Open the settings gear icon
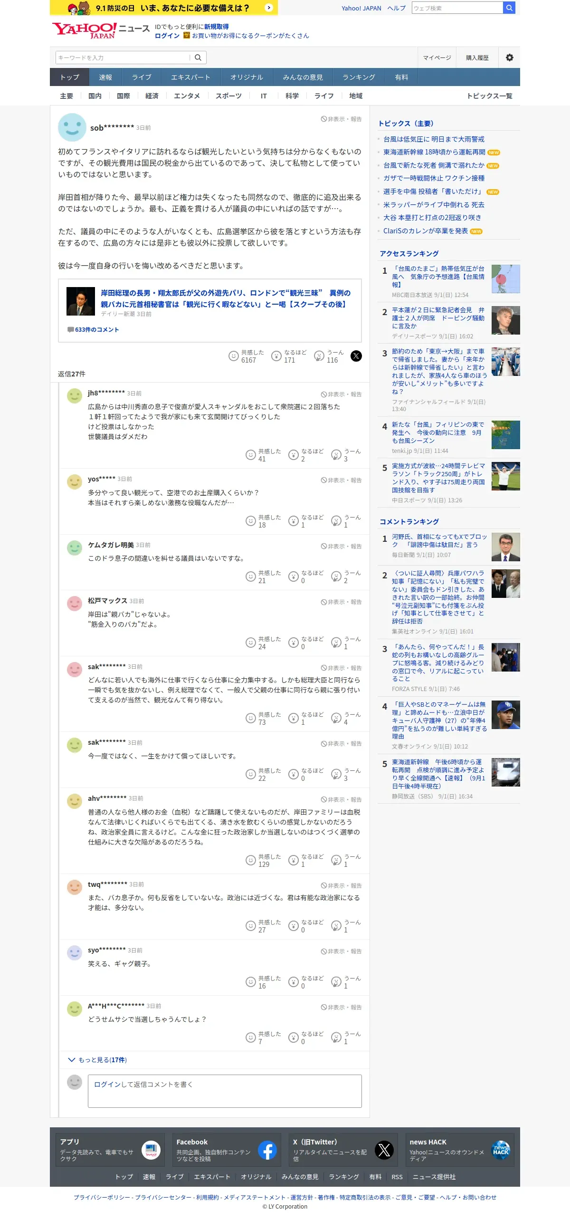Screen dimensions: 570x1220 pos(510,58)
